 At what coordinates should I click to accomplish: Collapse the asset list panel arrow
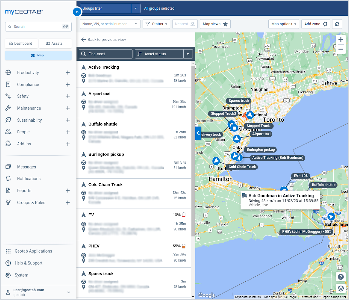(198, 133)
